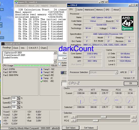
Task: Click the Core Speed 3300.8 MHz value
Action: 92,54
